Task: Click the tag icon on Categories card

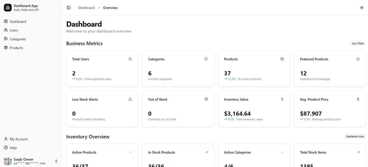Action: coord(206,59)
